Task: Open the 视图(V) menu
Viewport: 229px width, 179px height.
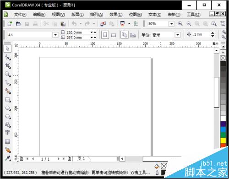Action: coord(59,15)
